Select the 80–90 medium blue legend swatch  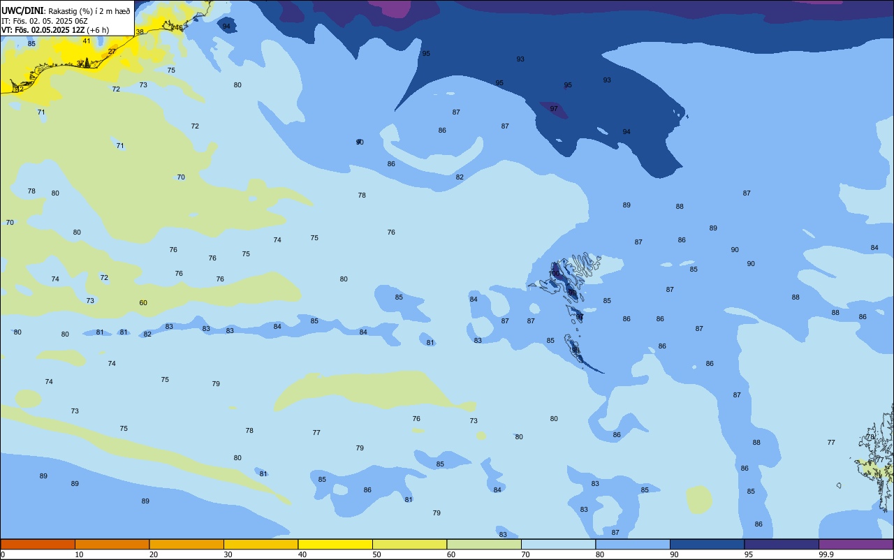tap(633, 544)
